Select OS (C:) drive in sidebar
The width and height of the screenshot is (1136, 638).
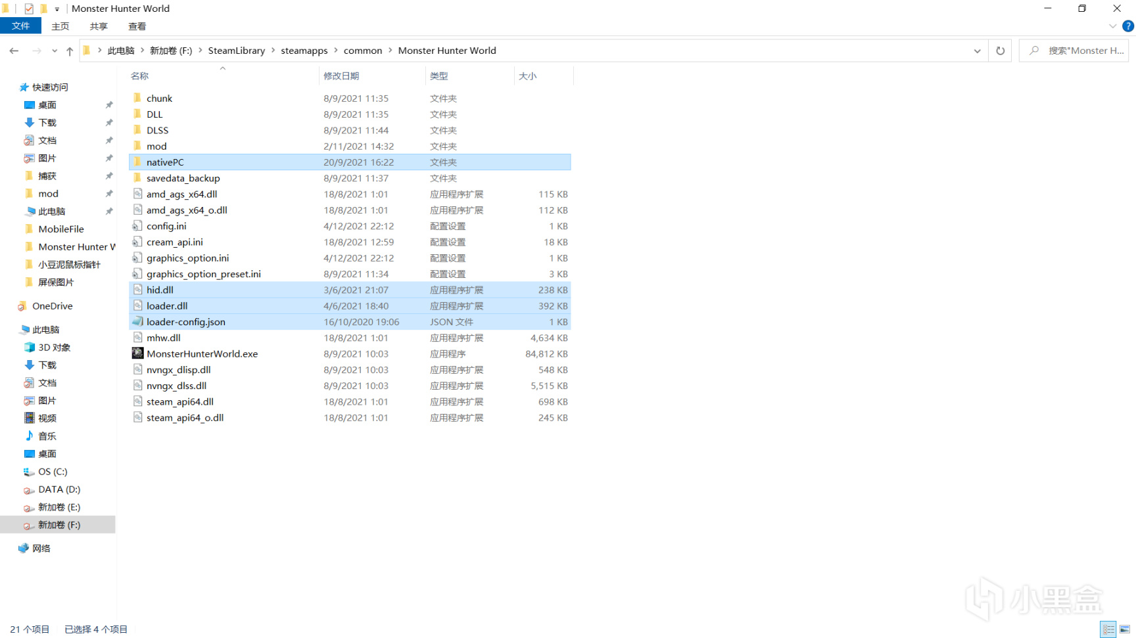[x=53, y=472]
